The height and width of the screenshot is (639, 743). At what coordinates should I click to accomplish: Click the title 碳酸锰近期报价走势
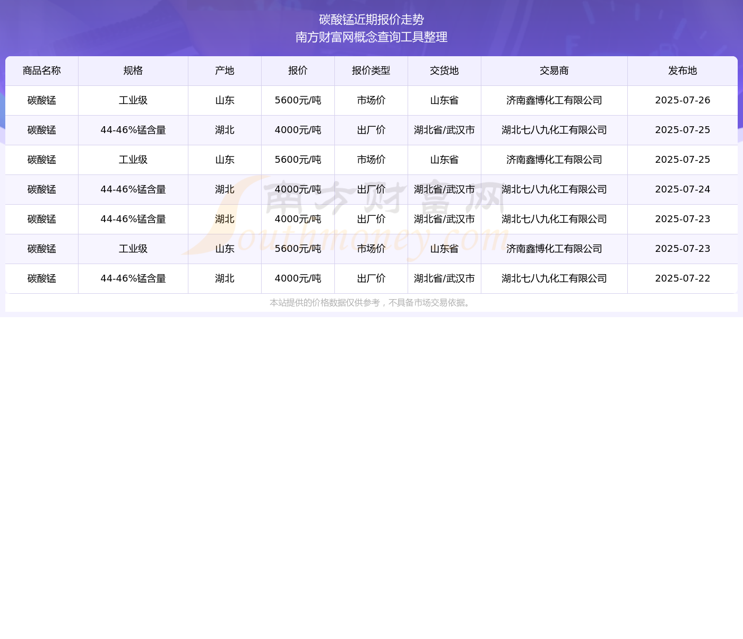371,20
